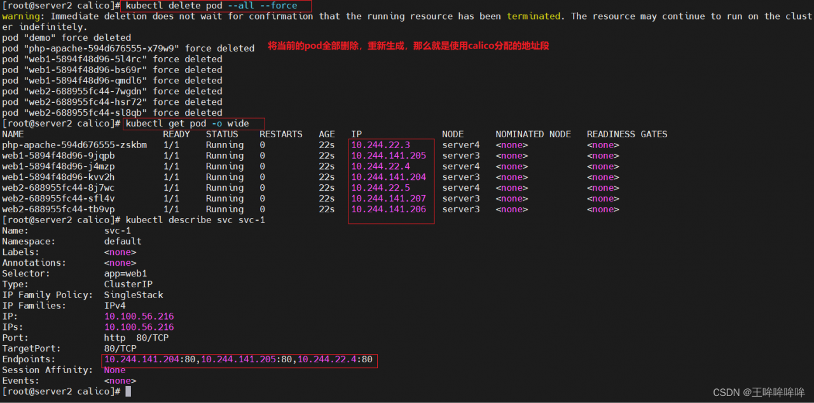Click the IP Families value IPv4
The image size is (814, 403).
pos(115,306)
